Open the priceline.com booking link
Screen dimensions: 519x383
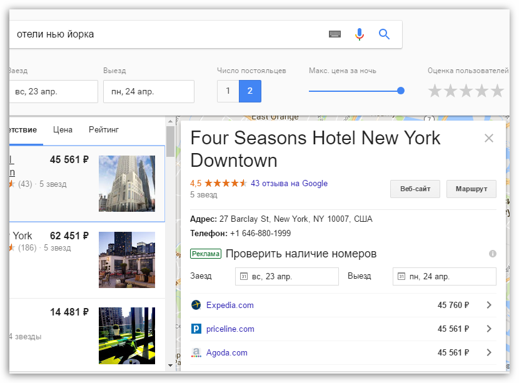point(230,329)
